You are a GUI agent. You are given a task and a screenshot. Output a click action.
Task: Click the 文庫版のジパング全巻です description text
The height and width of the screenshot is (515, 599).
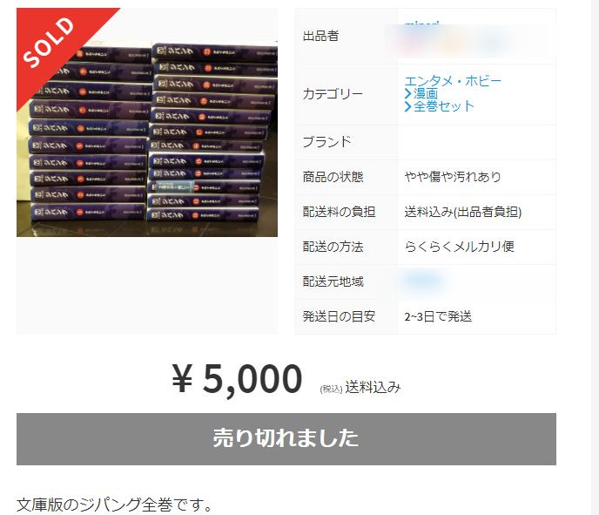coord(115,505)
